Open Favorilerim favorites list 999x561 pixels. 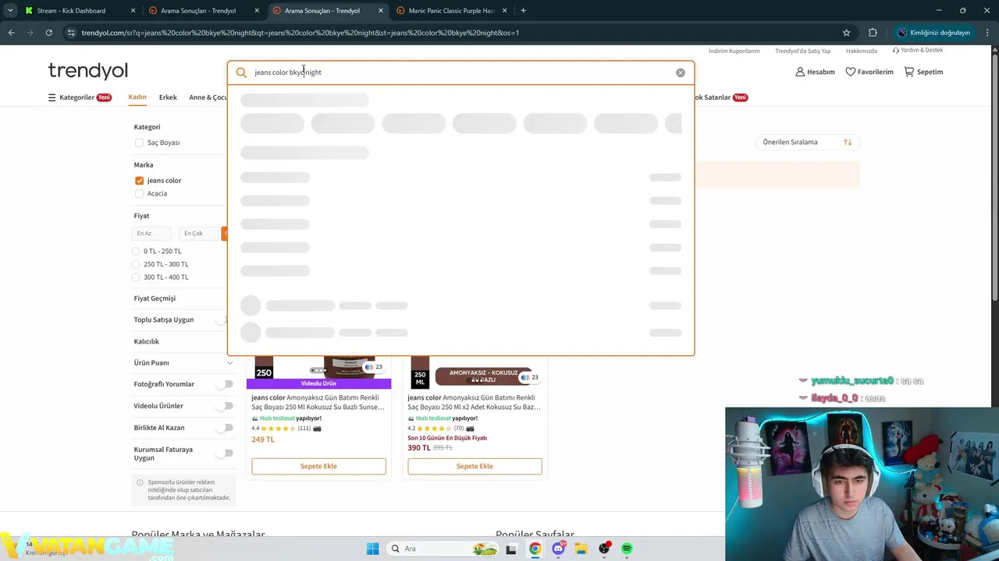869,72
